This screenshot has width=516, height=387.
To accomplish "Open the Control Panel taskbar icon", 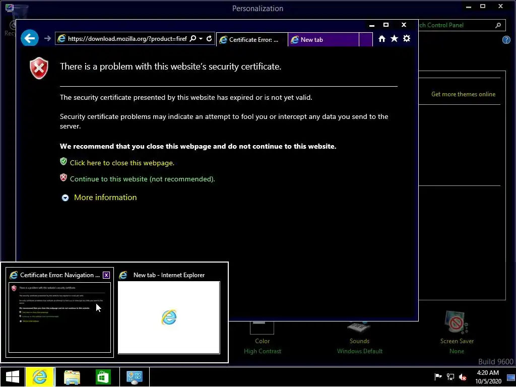I will [x=134, y=377].
